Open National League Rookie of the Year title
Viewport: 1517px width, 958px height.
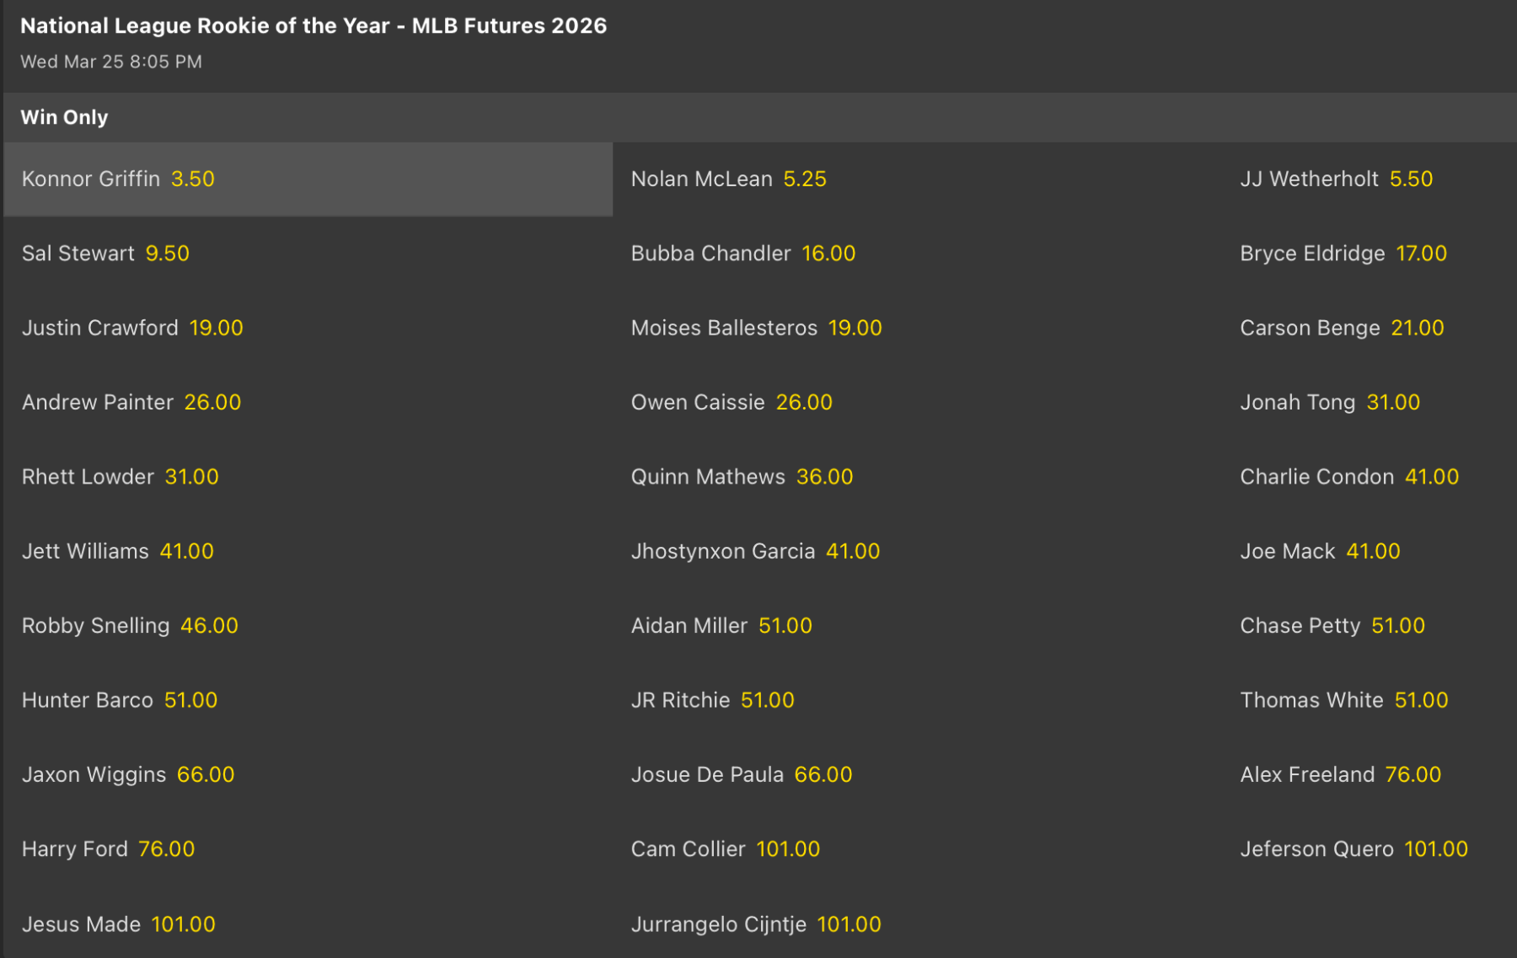tap(314, 26)
